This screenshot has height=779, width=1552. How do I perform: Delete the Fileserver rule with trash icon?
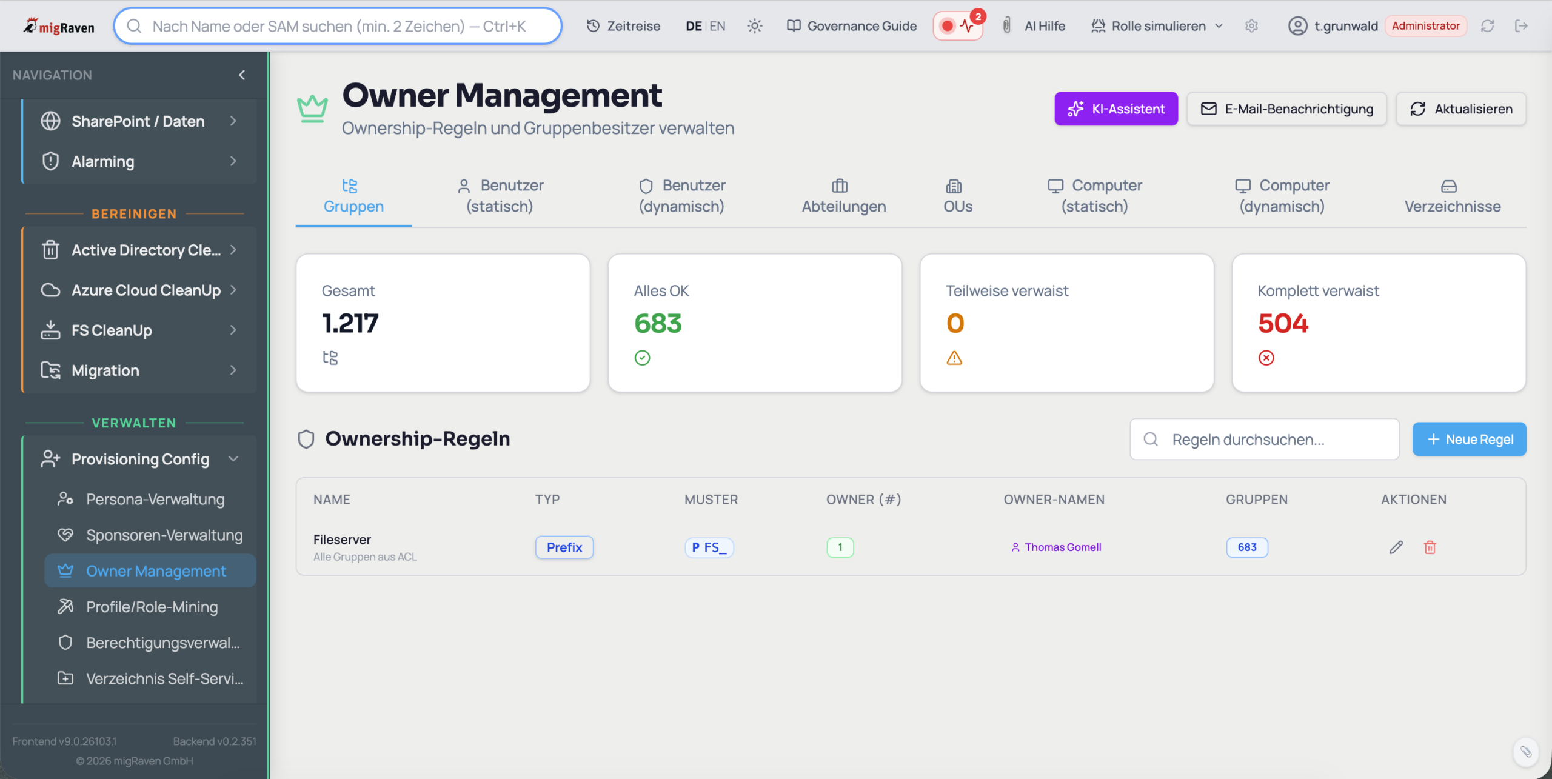click(x=1430, y=547)
